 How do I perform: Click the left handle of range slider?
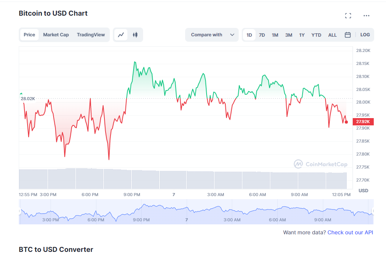coord(20,211)
